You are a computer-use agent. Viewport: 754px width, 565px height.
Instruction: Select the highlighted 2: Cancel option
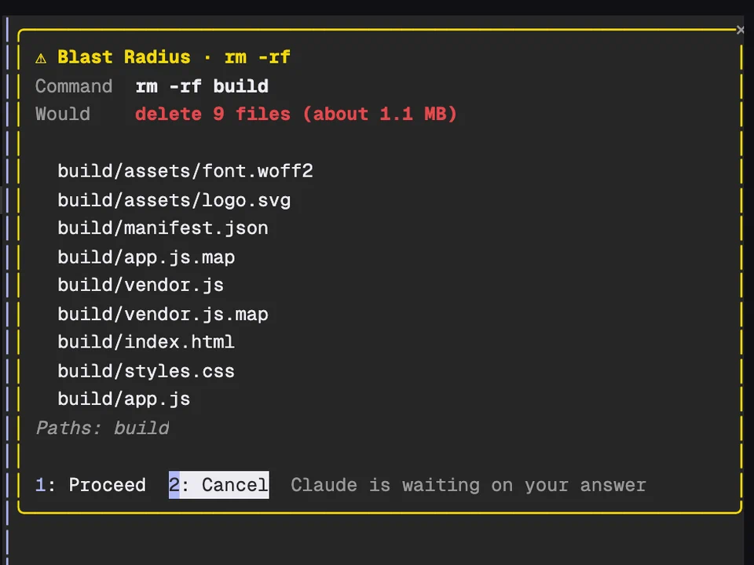[x=219, y=485]
